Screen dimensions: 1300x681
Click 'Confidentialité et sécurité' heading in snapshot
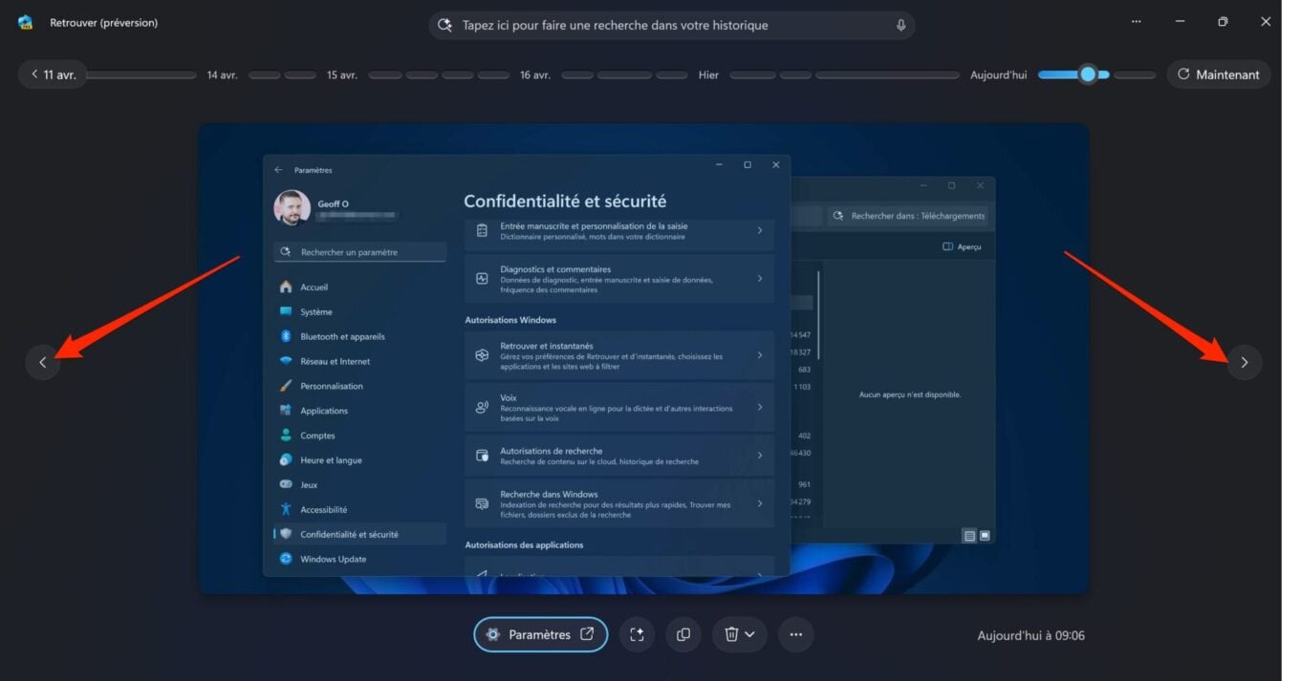[565, 202]
